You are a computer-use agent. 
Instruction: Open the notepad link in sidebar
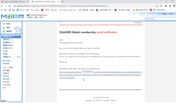click(11, 68)
